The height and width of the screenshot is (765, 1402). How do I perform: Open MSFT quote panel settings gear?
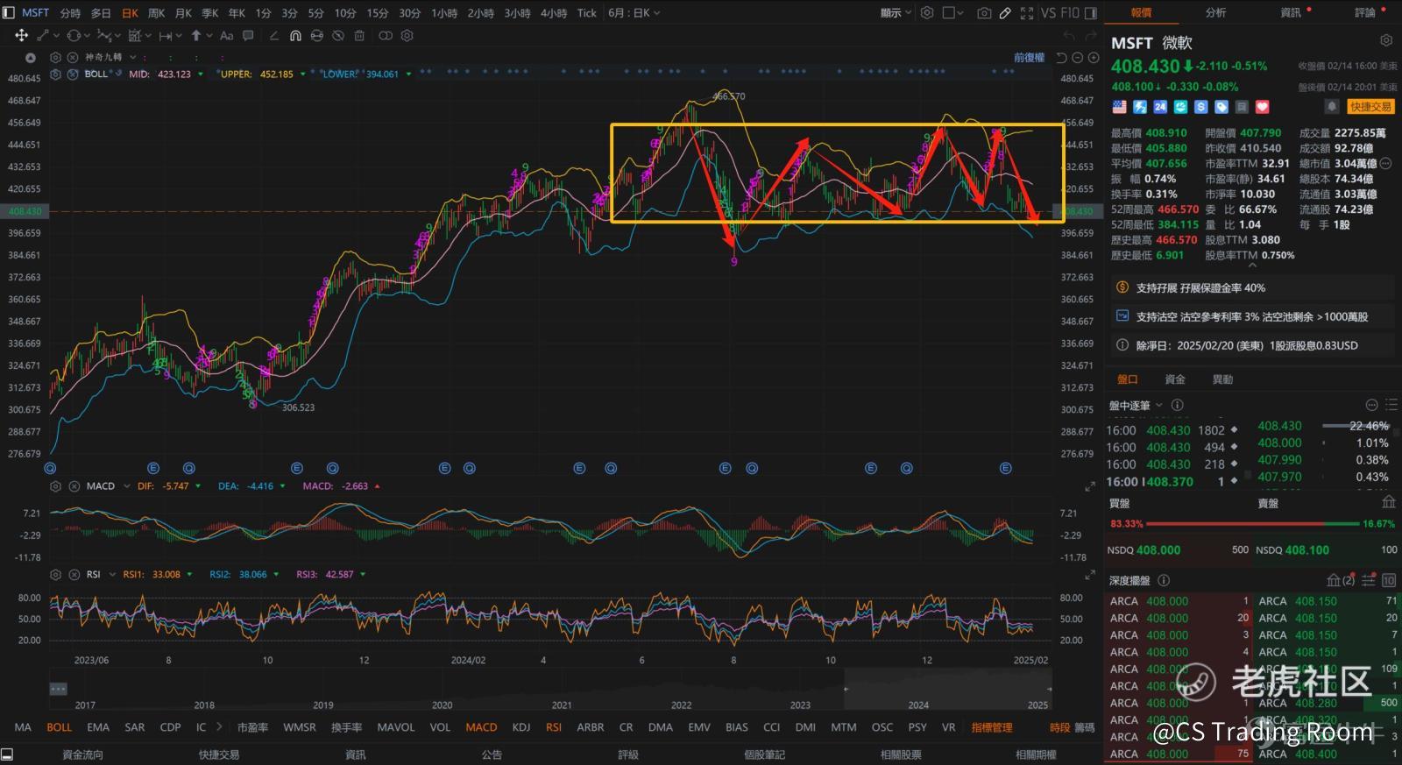(1385, 41)
